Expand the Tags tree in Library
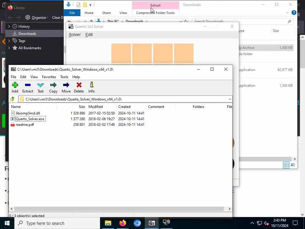The image size is (305, 229). [9, 41]
